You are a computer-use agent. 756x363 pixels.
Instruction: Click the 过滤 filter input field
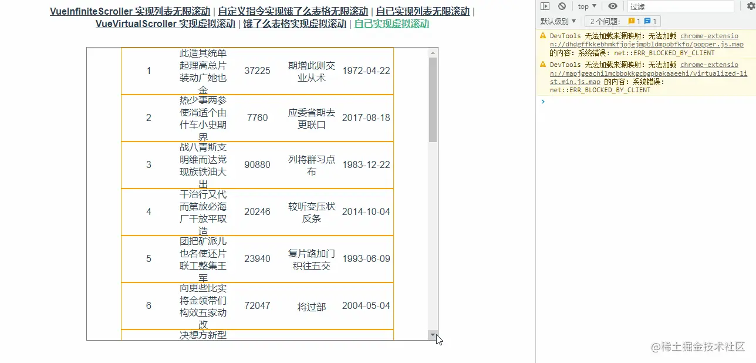click(x=681, y=6)
